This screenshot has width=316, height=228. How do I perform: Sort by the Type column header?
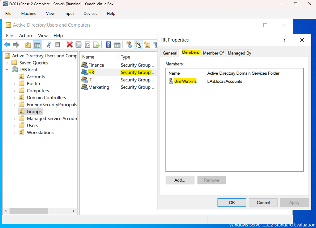(125, 57)
